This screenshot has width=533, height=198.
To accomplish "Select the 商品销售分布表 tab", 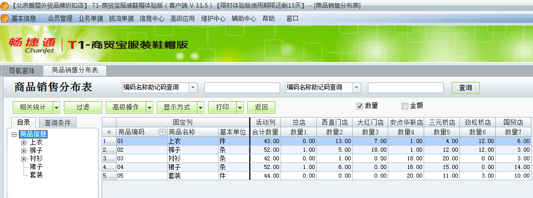I will point(75,70).
